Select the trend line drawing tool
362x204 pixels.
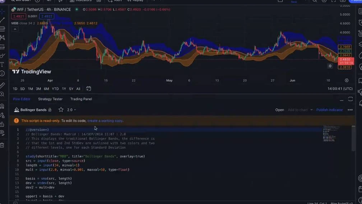[3, 20]
